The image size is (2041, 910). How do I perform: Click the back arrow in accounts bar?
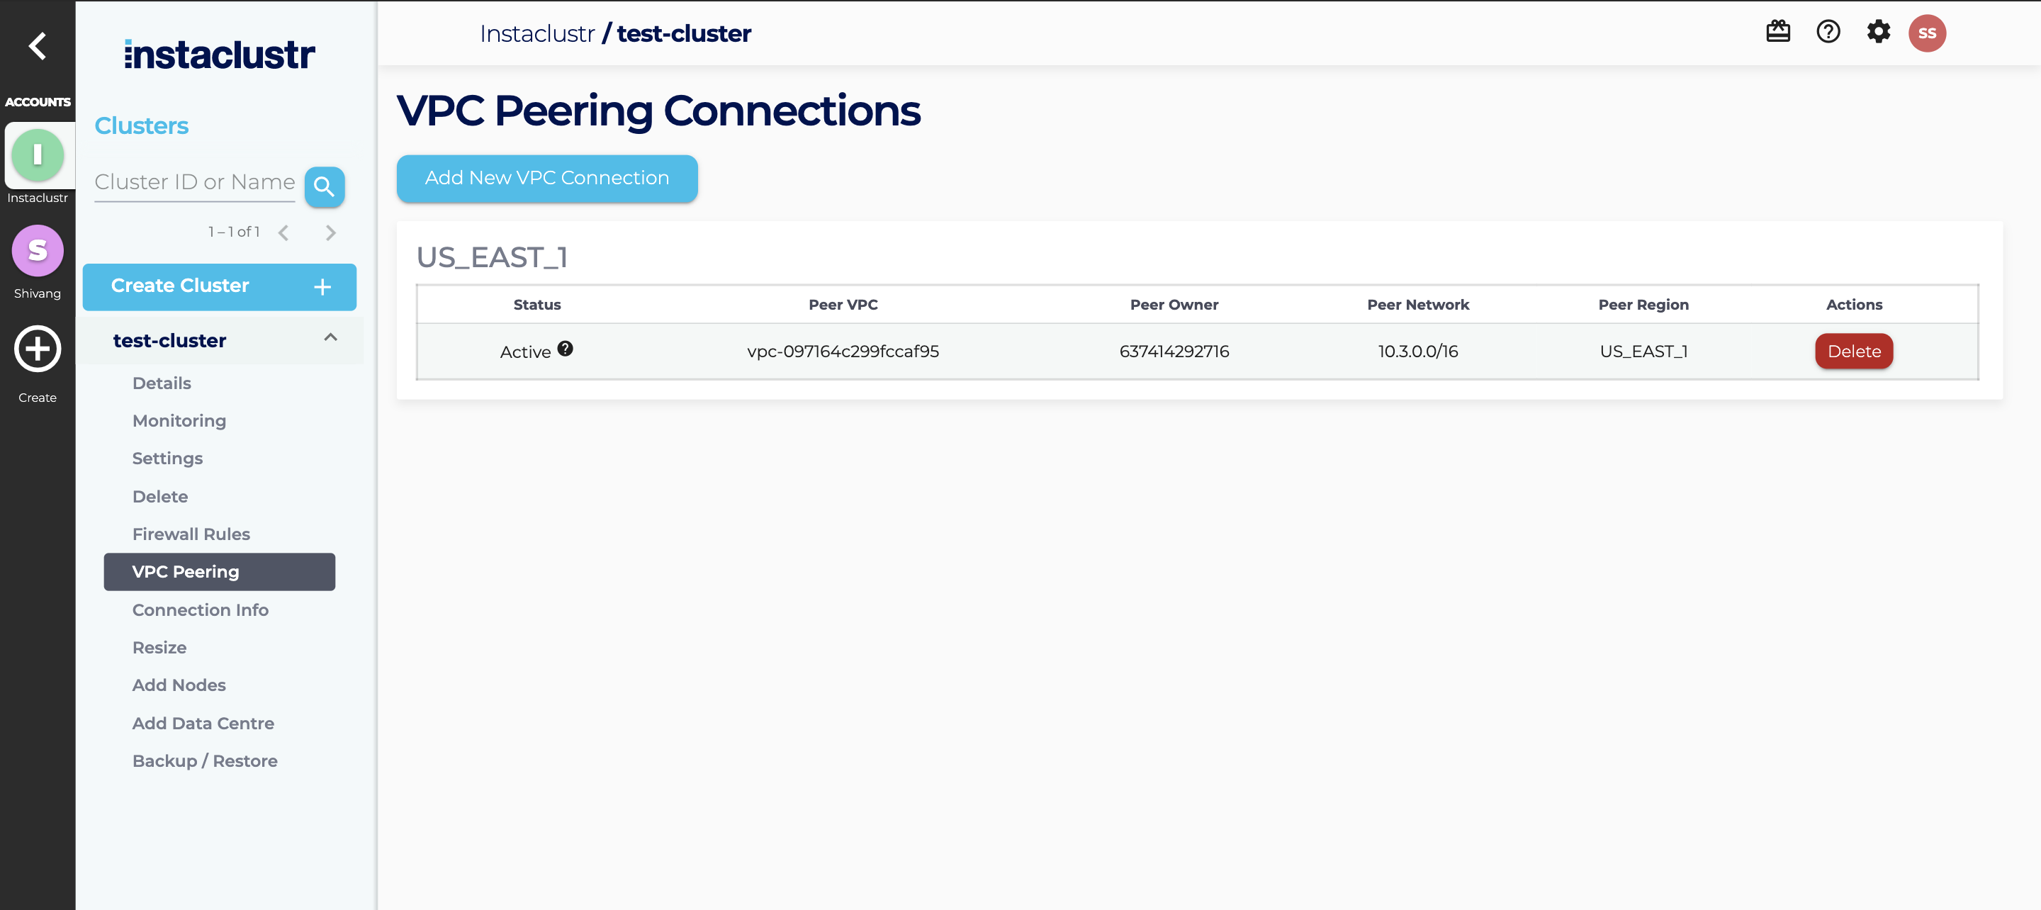38,46
